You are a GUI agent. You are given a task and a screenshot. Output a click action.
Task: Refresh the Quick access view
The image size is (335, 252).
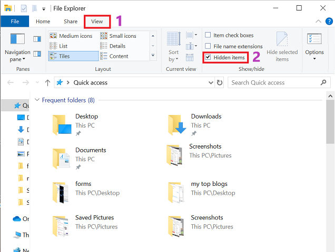pos(220,82)
